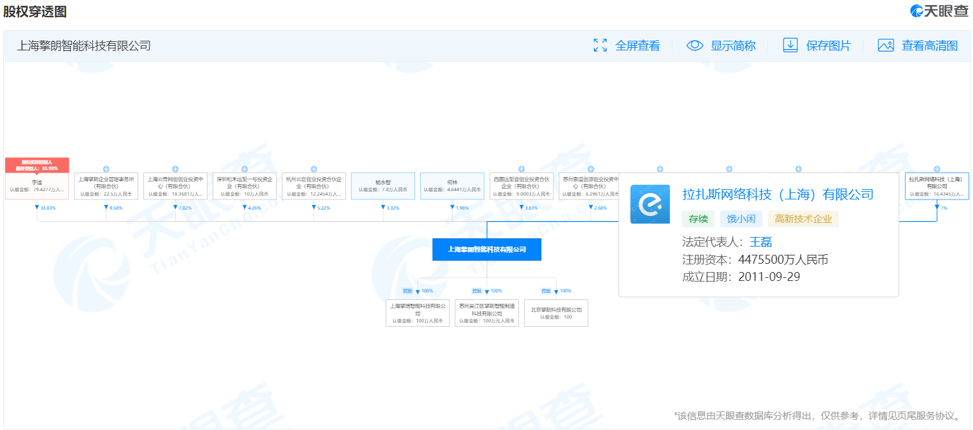Open subsidiary 北京擎朗科技有限公司 node
This screenshot has width=973, height=430.
tap(556, 313)
